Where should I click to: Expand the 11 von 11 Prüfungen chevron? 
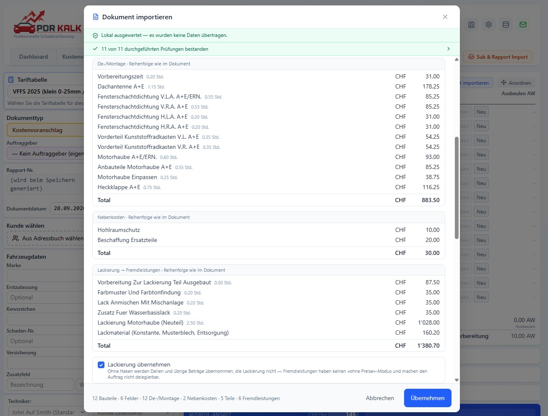click(x=448, y=49)
